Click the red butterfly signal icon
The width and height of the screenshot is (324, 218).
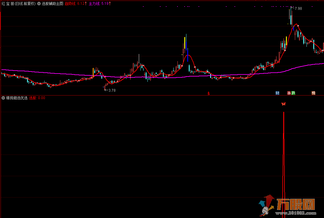(284, 104)
